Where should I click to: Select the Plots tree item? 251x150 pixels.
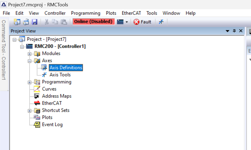47,117
